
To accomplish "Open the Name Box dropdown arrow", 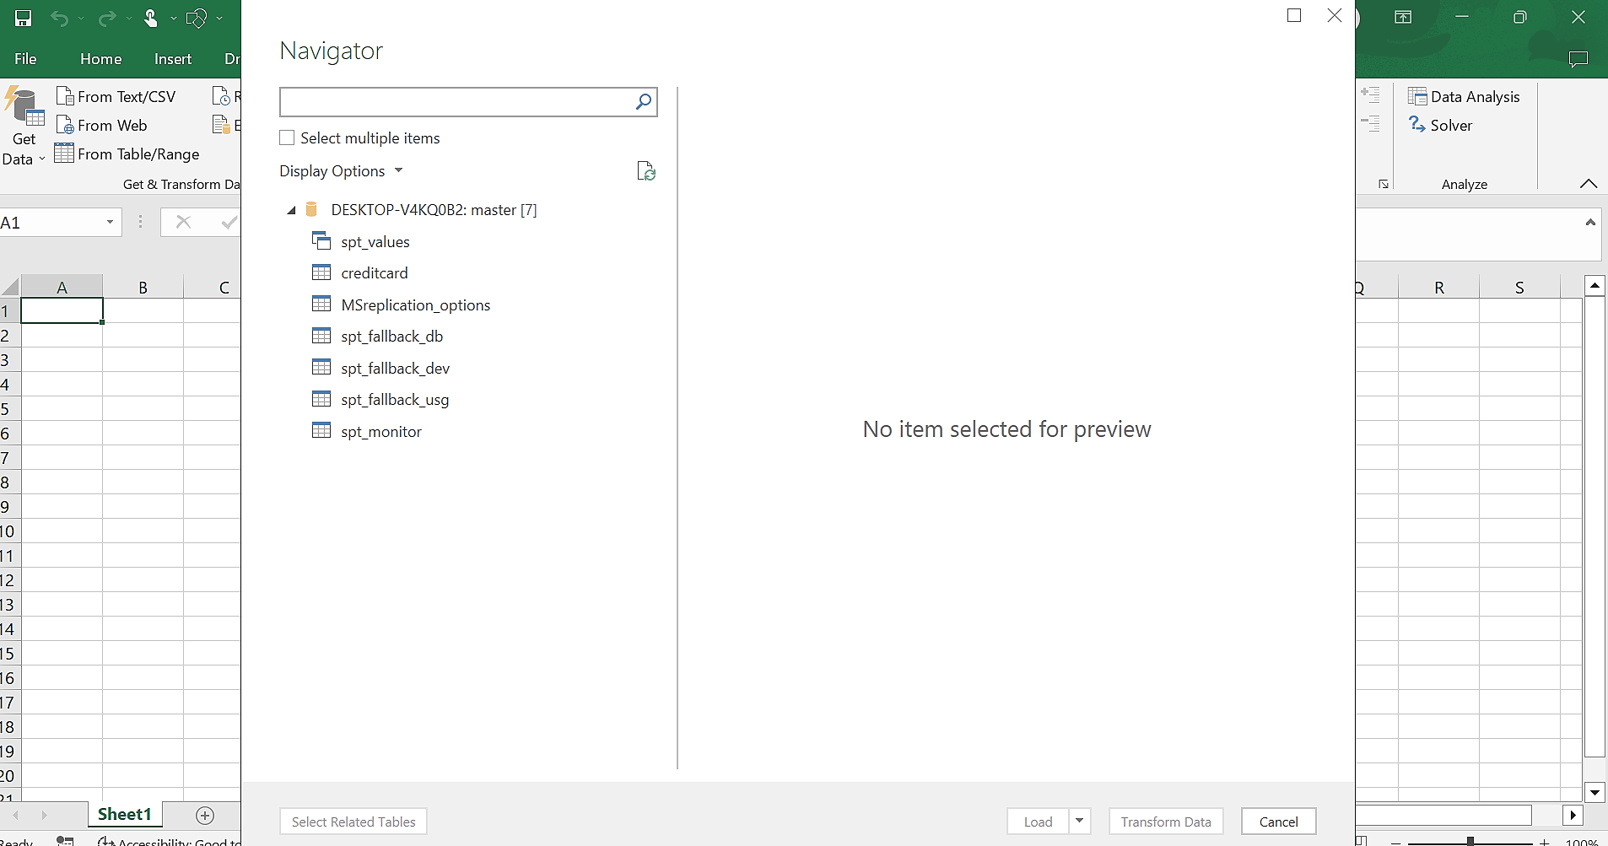I will [110, 222].
